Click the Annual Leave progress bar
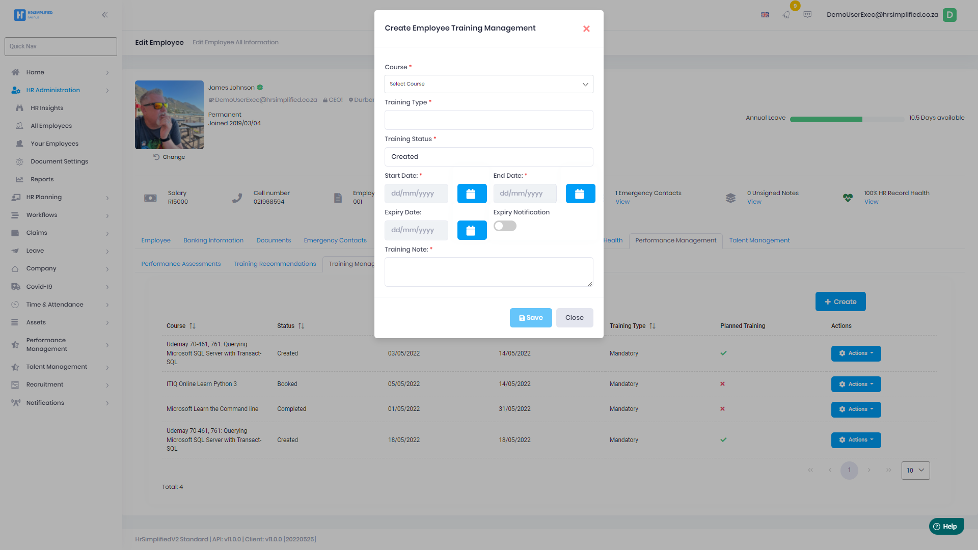The image size is (978, 550). click(x=846, y=119)
